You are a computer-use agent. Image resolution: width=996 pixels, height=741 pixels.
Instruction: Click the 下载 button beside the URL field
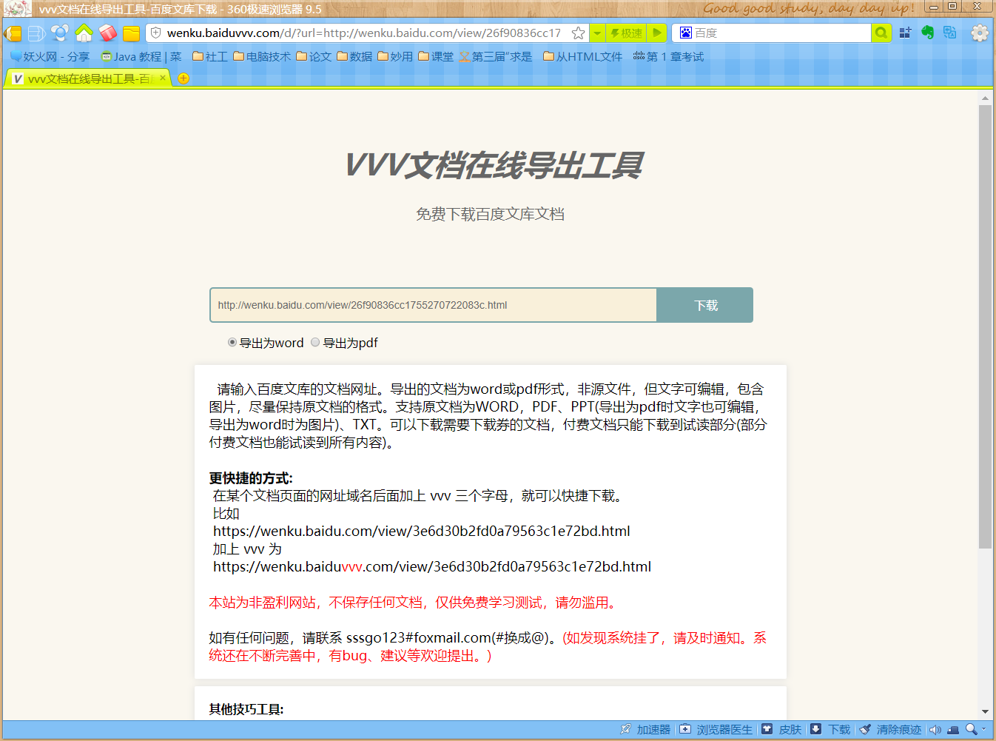(x=705, y=305)
